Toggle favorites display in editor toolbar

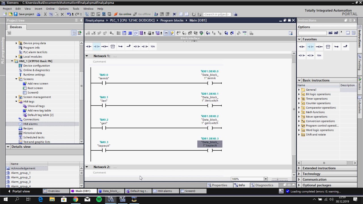tap(172, 33)
